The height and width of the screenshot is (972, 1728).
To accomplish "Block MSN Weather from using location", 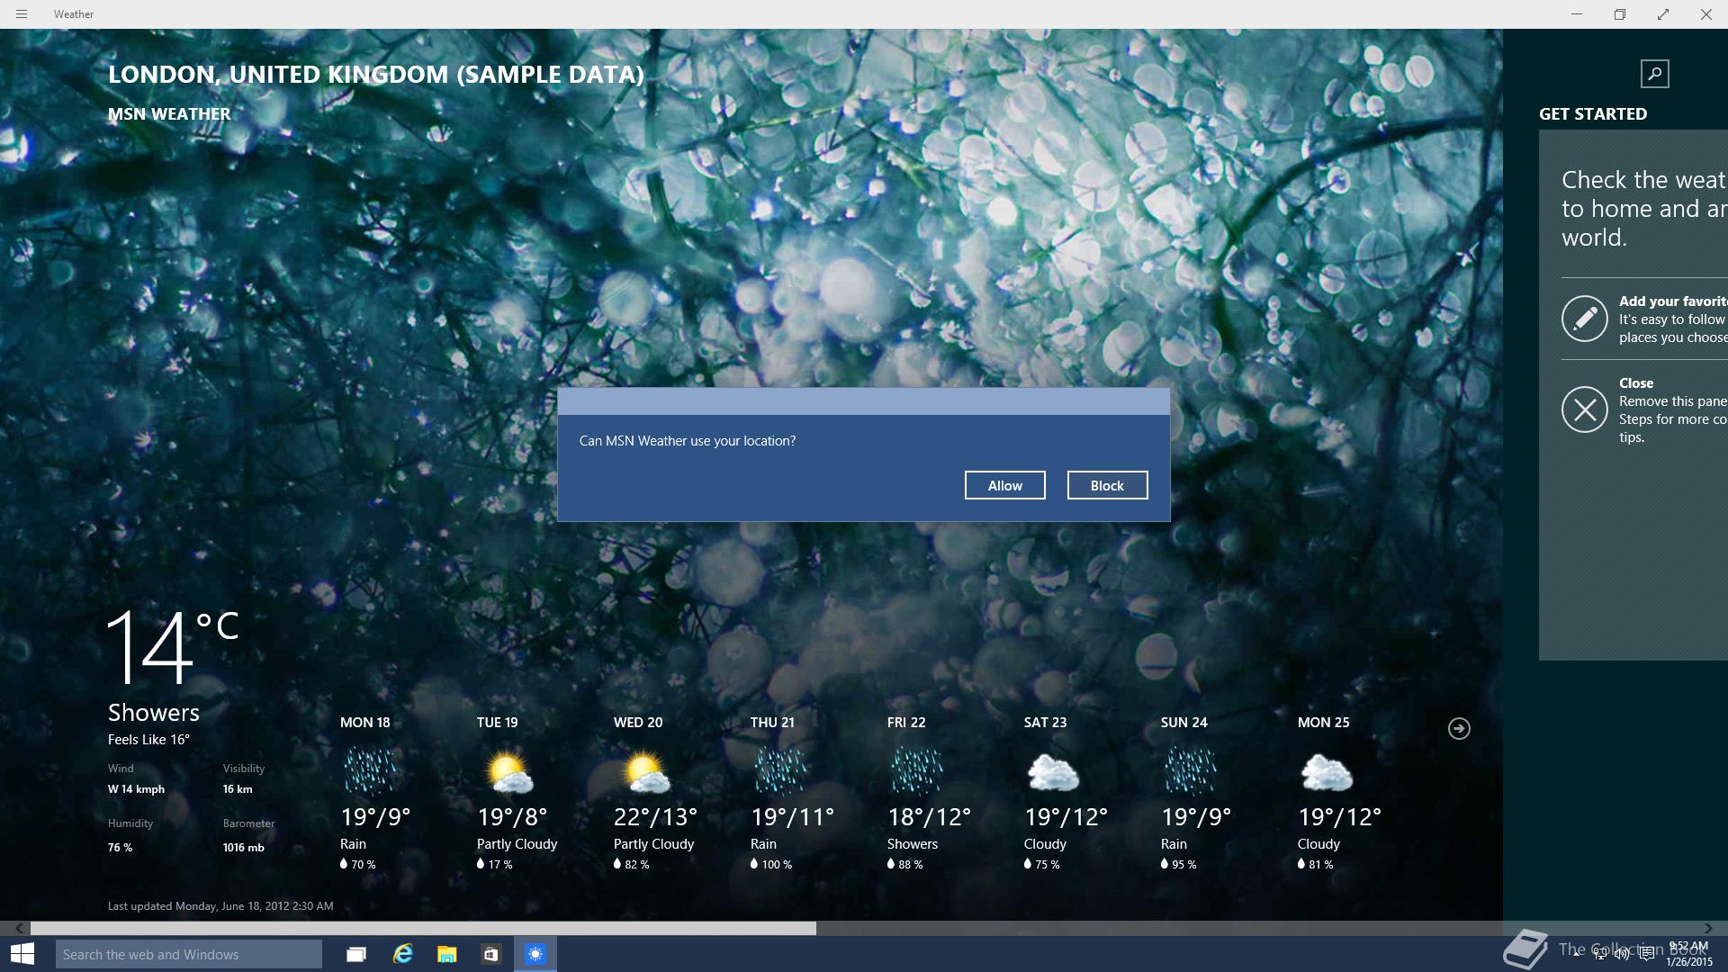I will click(1107, 485).
